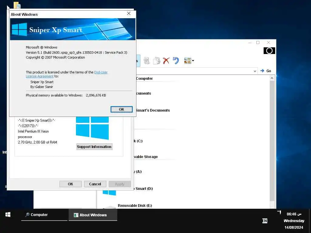The width and height of the screenshot is (311, 233).
Task: Click the blue Undo arrow toolbar icon
Action: [176, 61]
